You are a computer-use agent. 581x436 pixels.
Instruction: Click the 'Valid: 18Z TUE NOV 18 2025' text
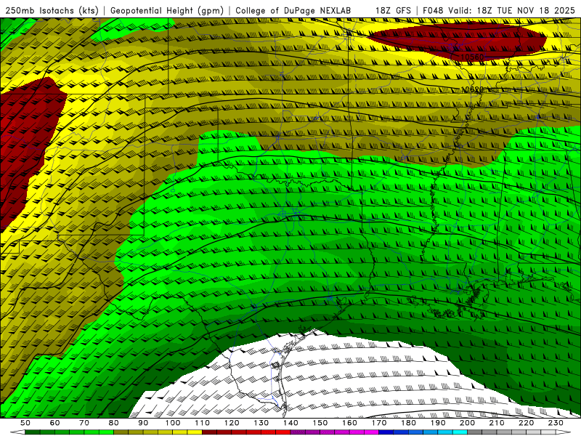point(511,10)
